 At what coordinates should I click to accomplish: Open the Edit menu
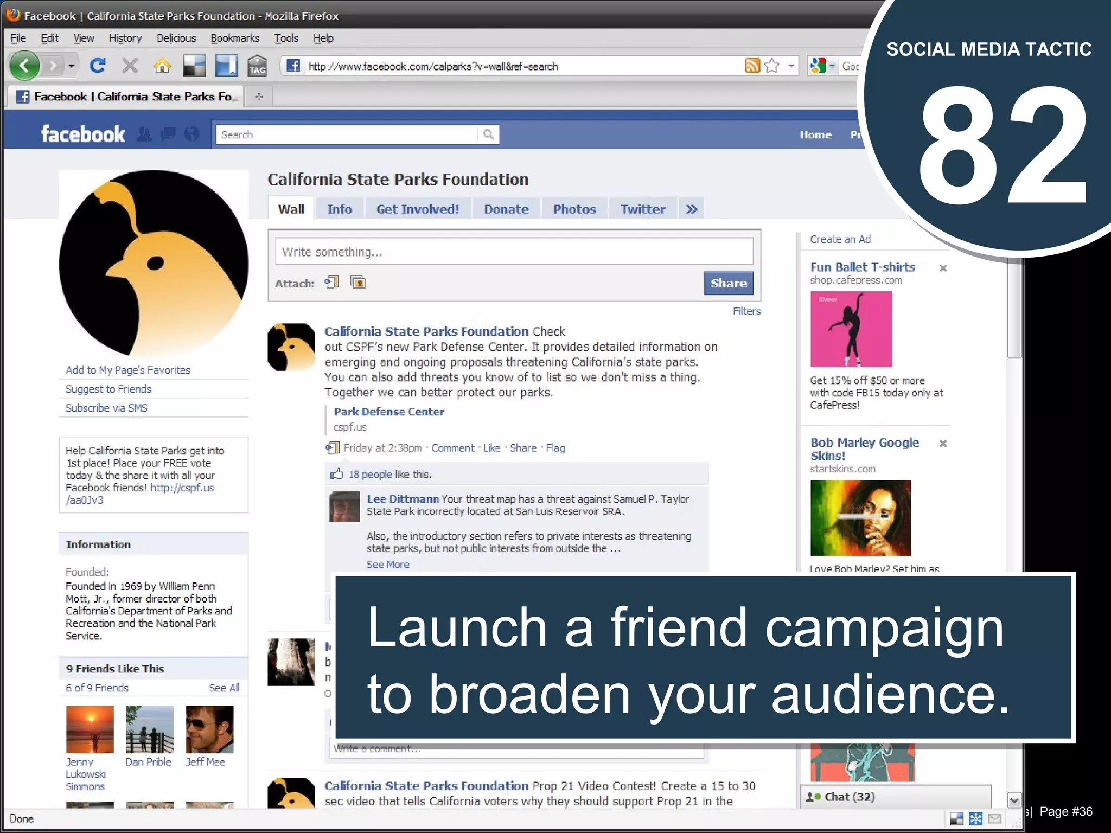coord(49,38)
